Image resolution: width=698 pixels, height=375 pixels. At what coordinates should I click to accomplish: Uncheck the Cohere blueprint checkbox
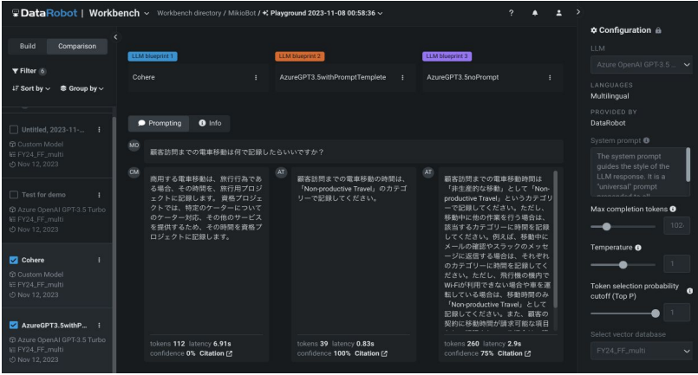coord(14,260)
